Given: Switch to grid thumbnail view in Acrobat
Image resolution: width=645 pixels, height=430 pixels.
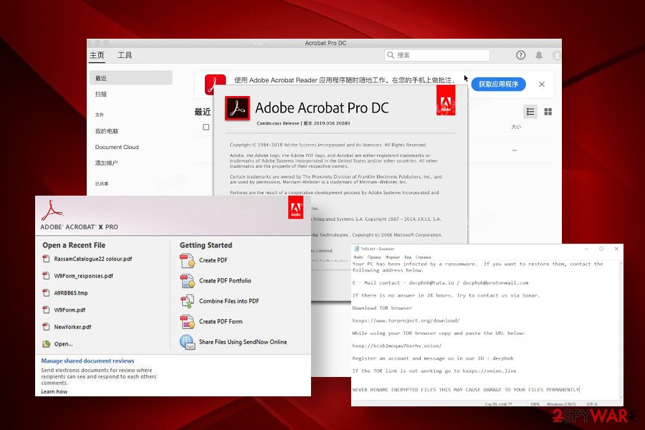Looking at the screenshot, I should (548, 112).
